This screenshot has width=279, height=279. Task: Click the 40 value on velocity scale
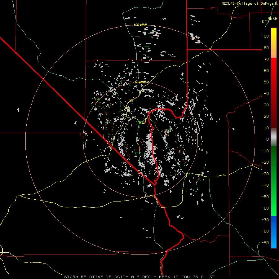[266, 94]
